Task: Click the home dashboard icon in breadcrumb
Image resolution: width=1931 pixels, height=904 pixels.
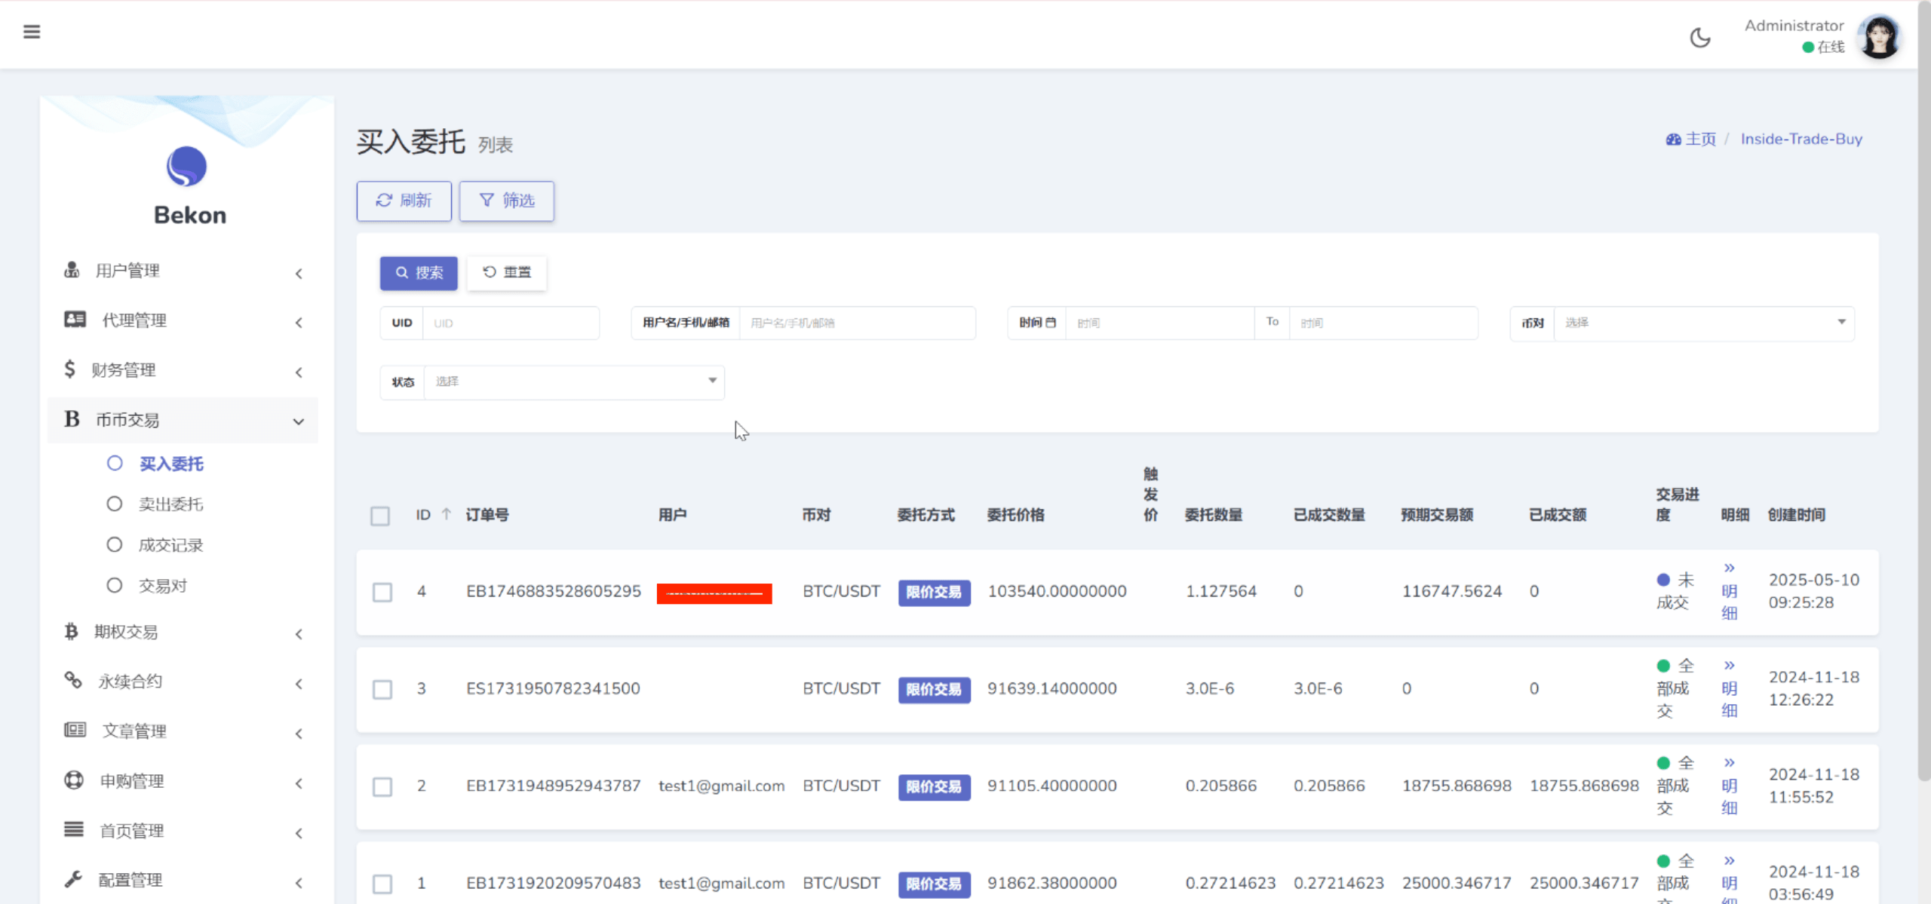Action: pyautogui.click(x=1673, y=139)
